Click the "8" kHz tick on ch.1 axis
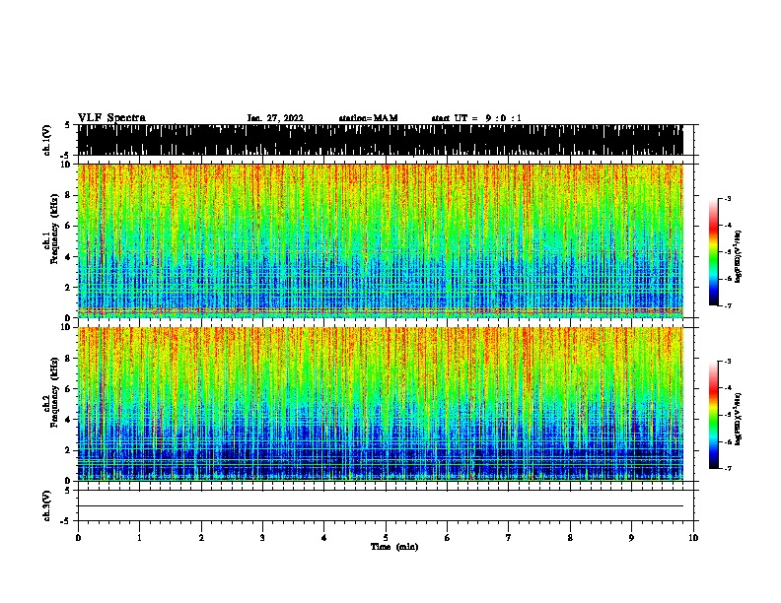The image size is (781, 603). click(68, 195)
